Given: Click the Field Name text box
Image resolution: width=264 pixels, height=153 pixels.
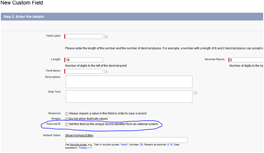Looking at the screenshot, I should 84,71.
